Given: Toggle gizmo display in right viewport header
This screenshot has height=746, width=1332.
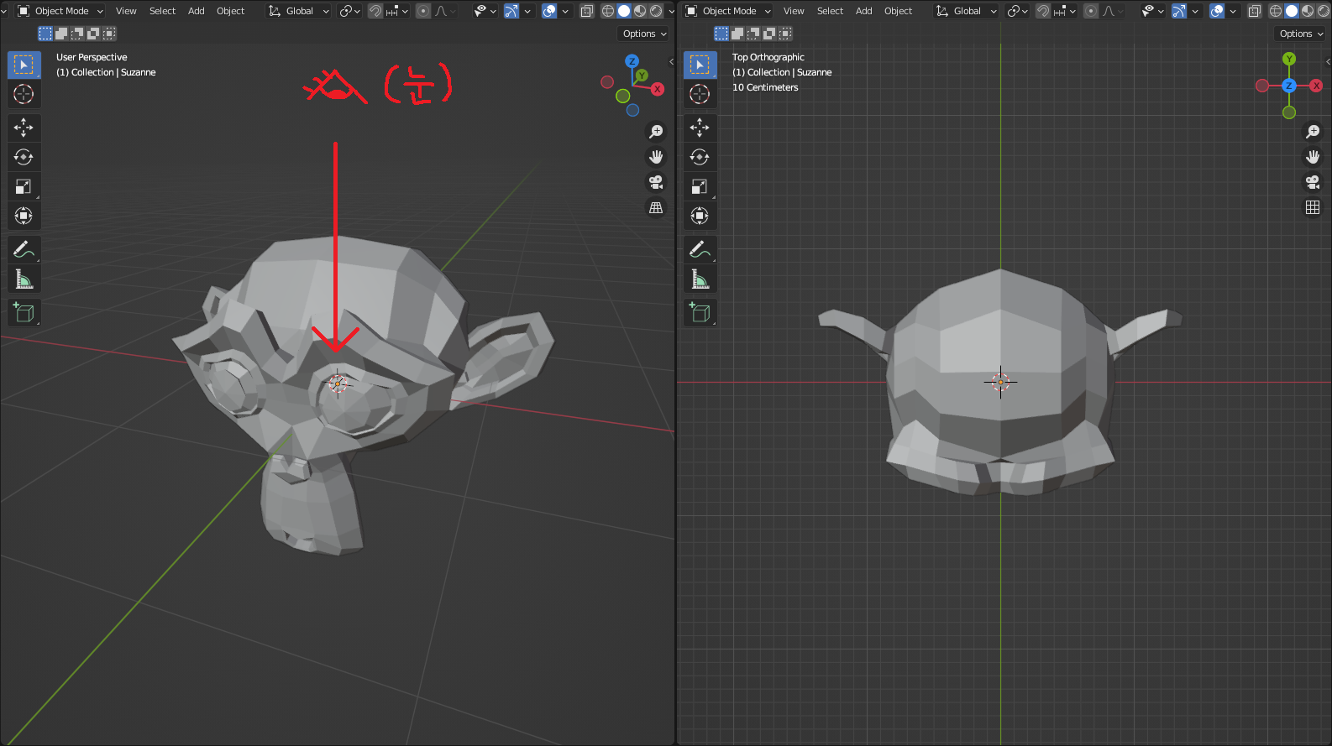Looking at the screenshot, I should (x=1179, y=11).
